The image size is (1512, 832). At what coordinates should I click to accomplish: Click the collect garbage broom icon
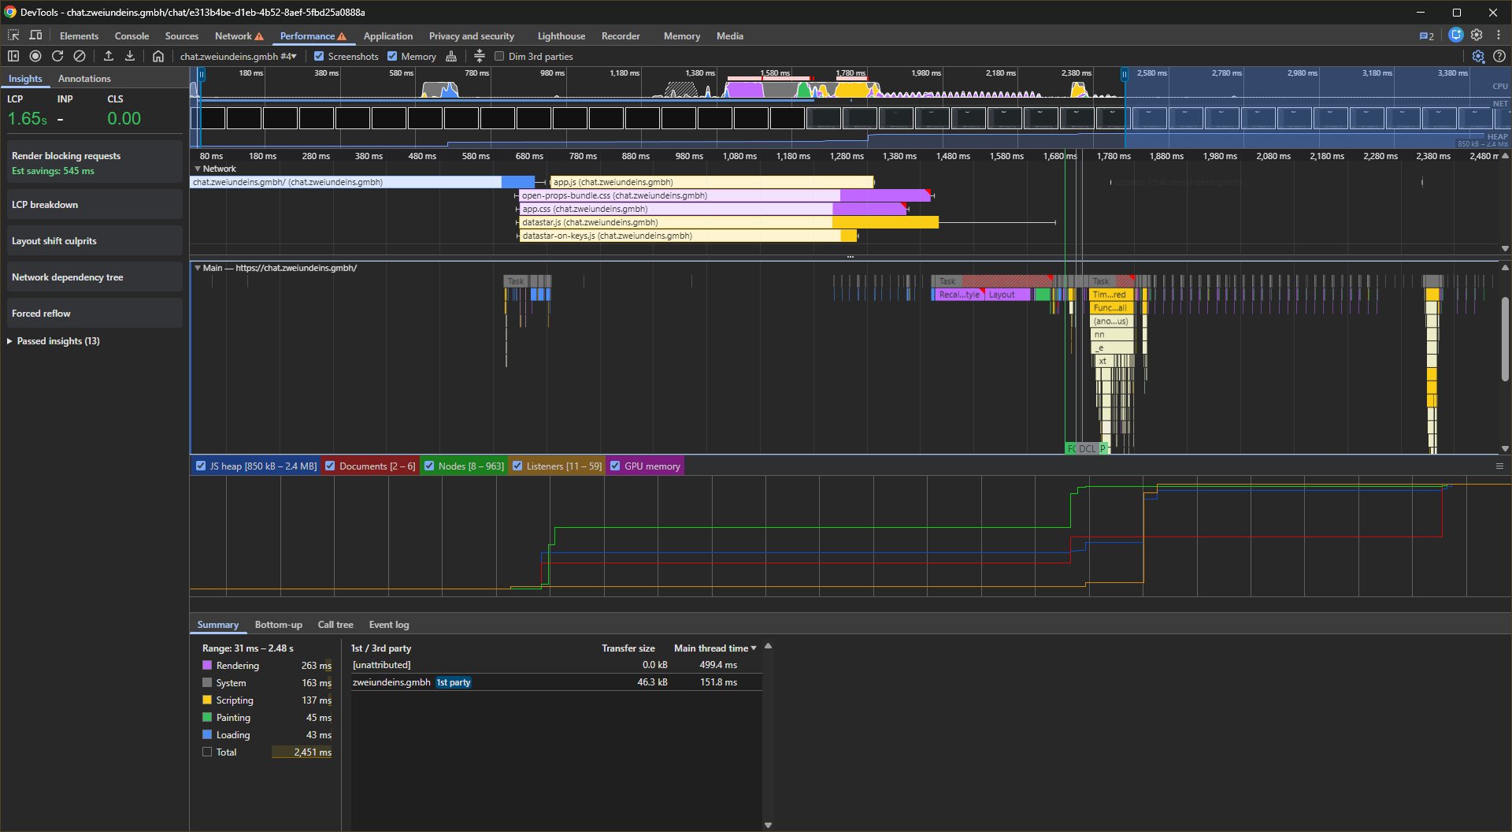(451, 56)
